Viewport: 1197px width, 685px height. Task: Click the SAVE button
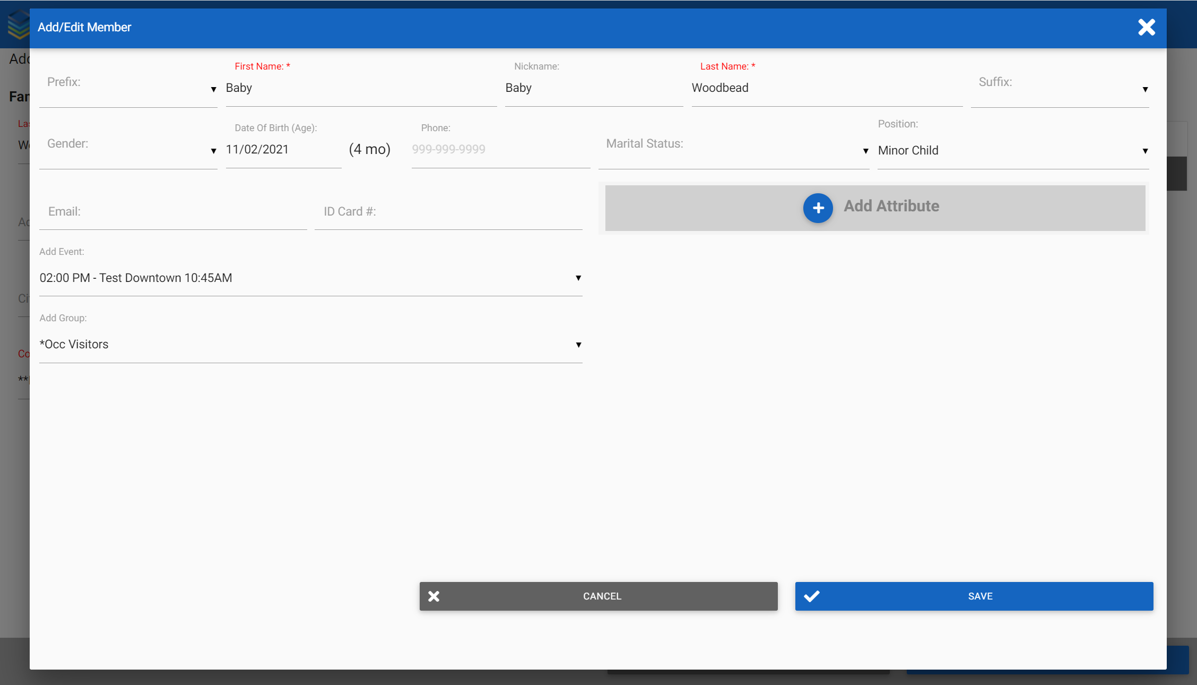tap(974, 596)
